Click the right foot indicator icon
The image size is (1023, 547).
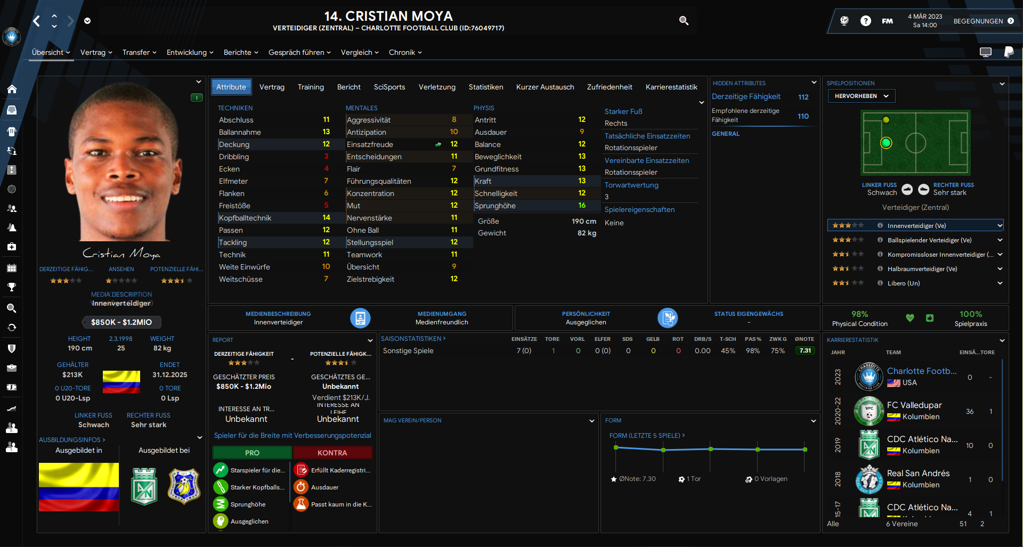(x=924, y=190)
